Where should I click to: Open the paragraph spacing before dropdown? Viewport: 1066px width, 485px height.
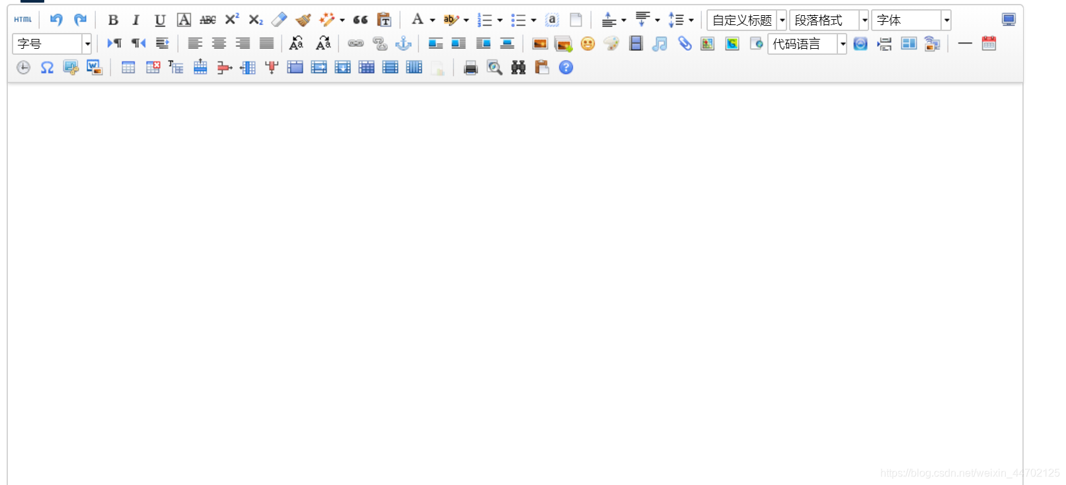click(x=624, y=20)
